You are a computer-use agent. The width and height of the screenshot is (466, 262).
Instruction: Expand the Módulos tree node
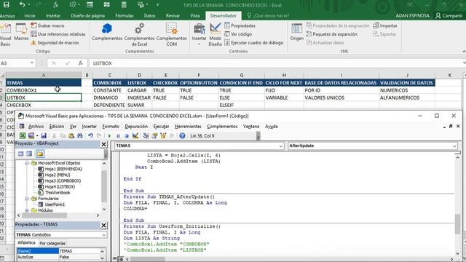tap(27, 210)
